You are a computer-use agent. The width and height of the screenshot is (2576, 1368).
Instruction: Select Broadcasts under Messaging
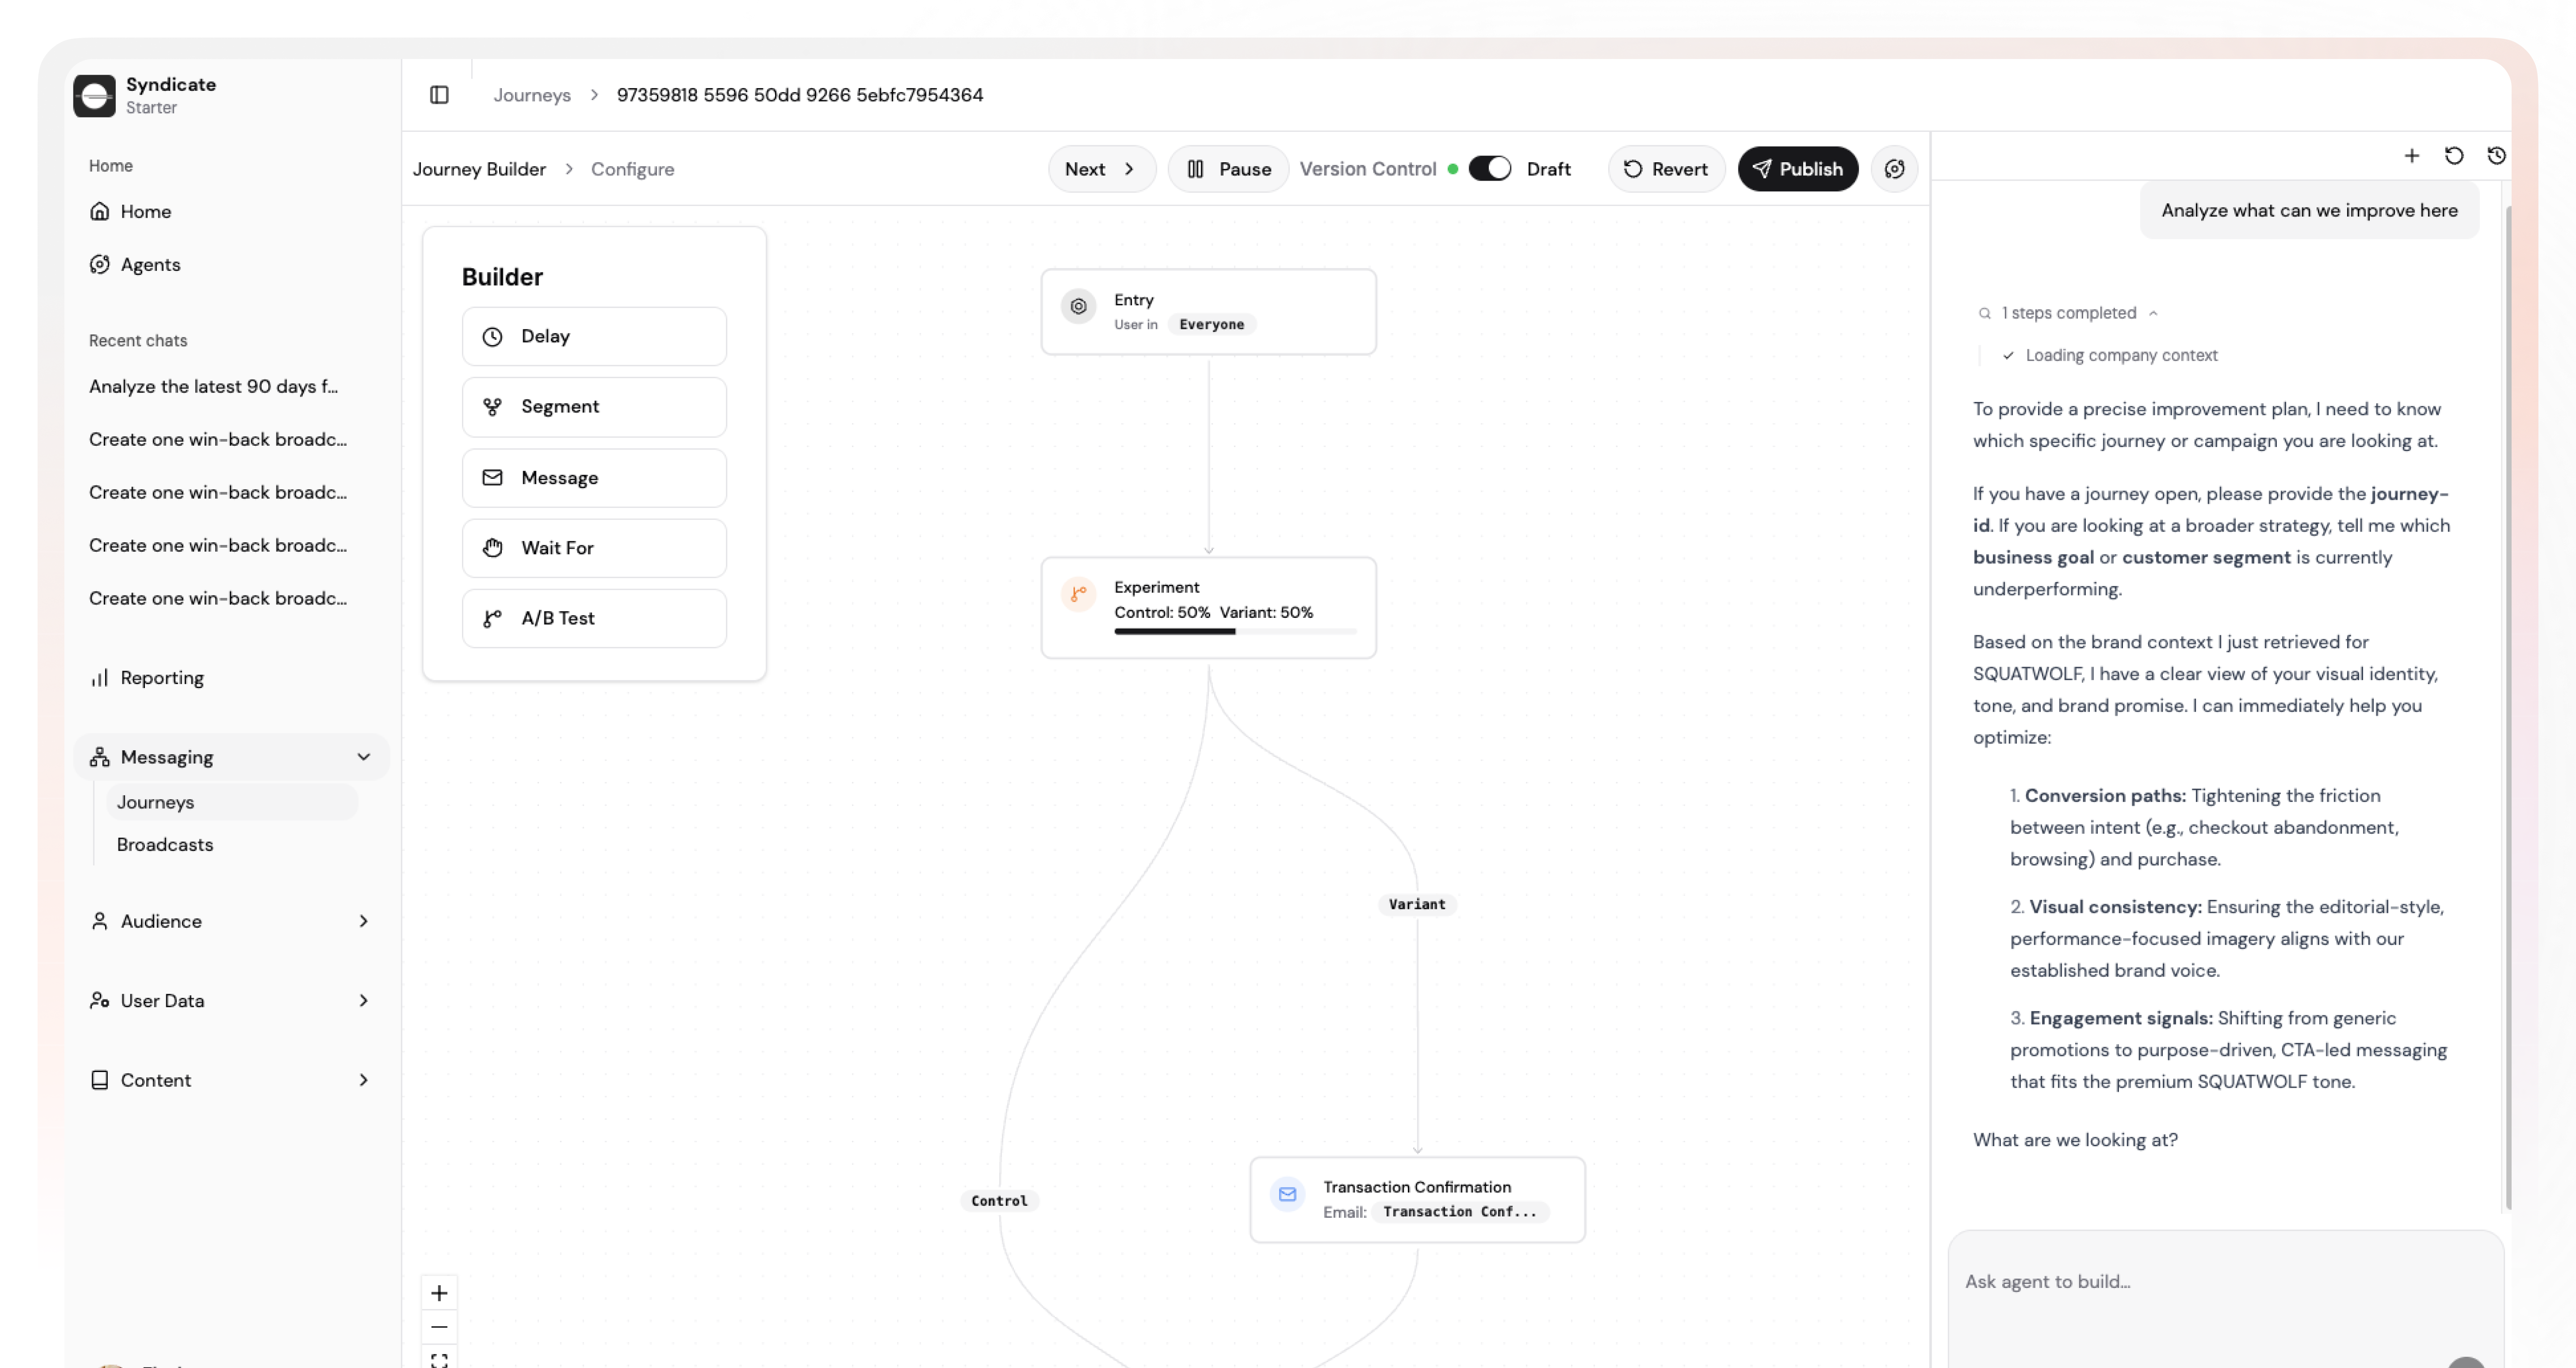point(232,844)
